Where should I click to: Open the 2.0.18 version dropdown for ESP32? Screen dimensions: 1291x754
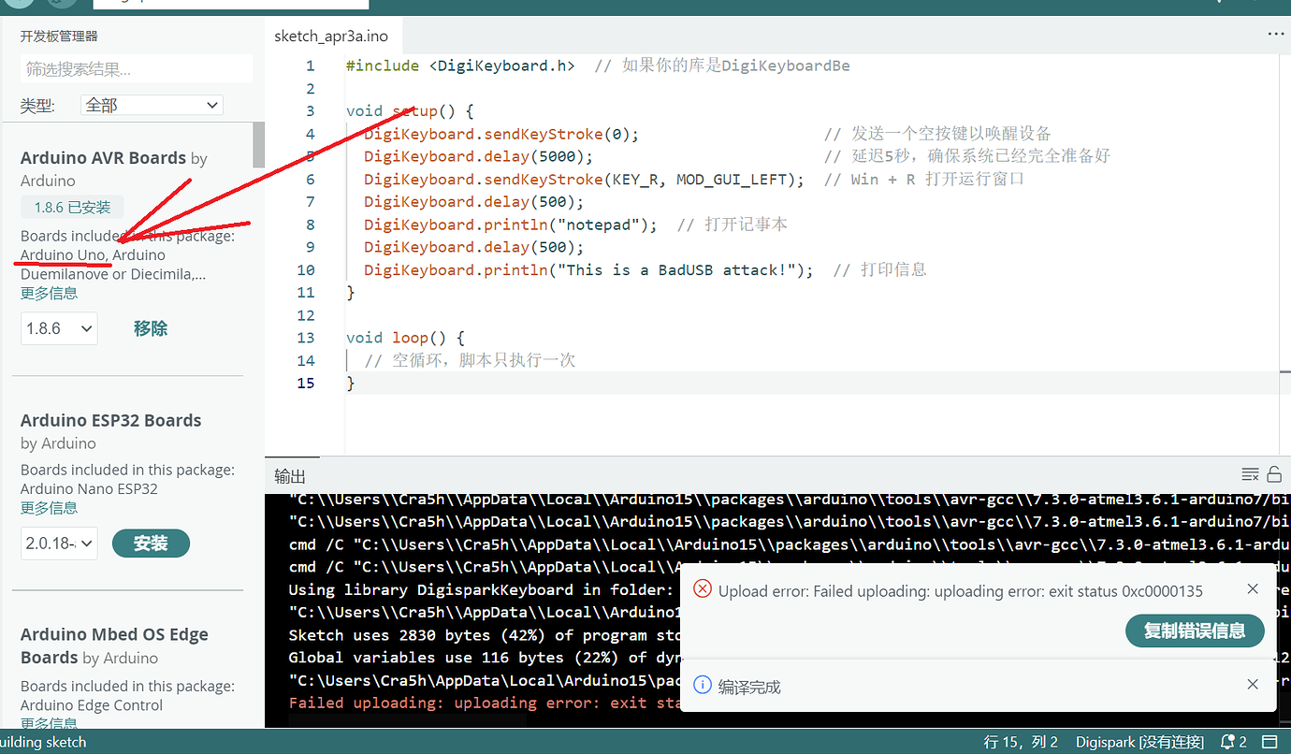click(59, 543)
